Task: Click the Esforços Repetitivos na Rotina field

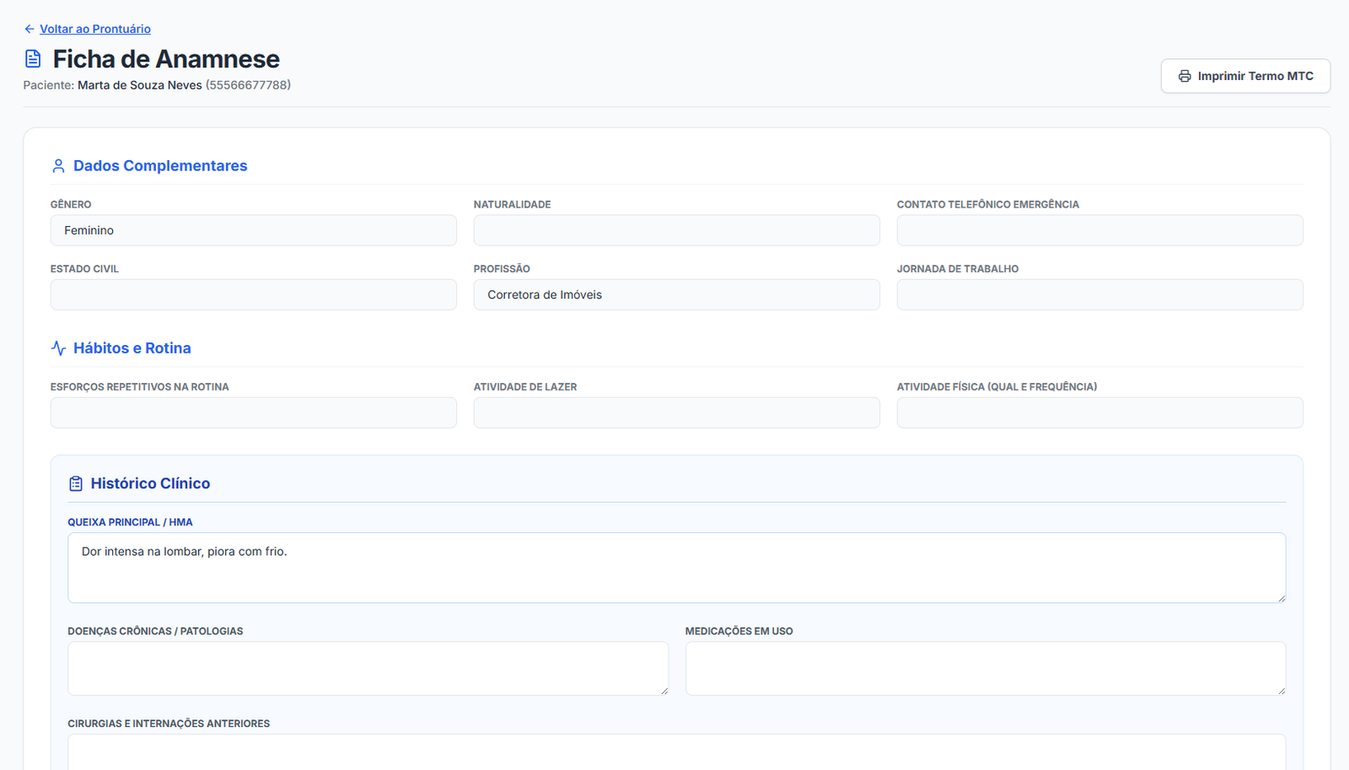Action: pyautogui.click(x=254, y=412)
